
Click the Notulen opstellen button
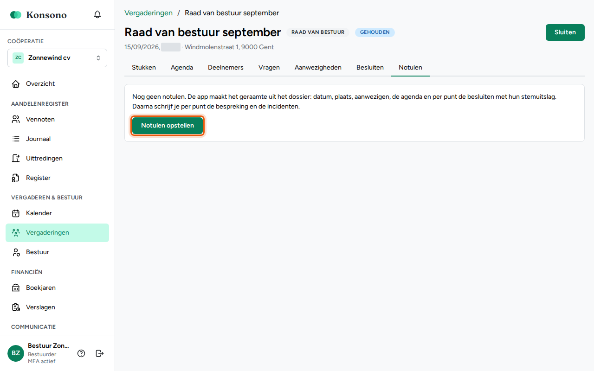168,126
